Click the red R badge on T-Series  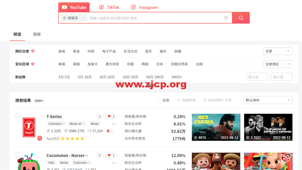40,138
